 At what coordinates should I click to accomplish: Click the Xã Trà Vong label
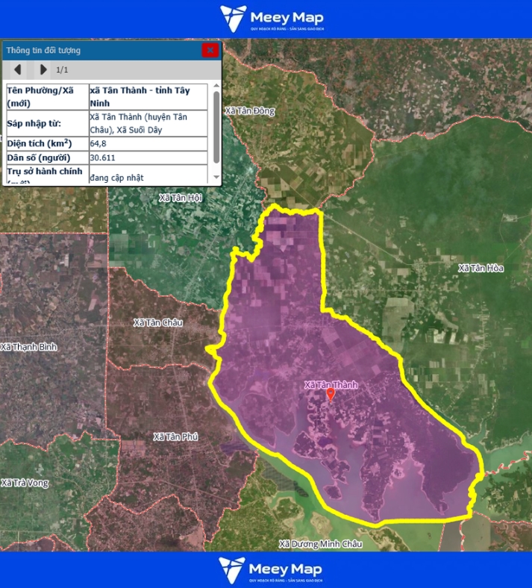point(25,483)
